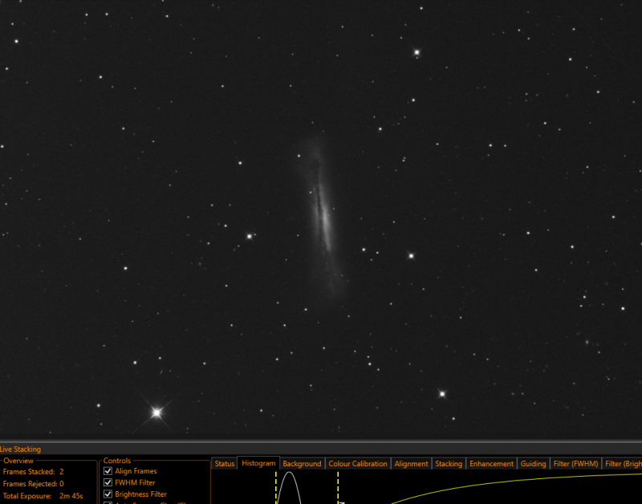The image size is (642, 504).
Task: Click the Frames Stacked: 2 readout
Action: 33,472
